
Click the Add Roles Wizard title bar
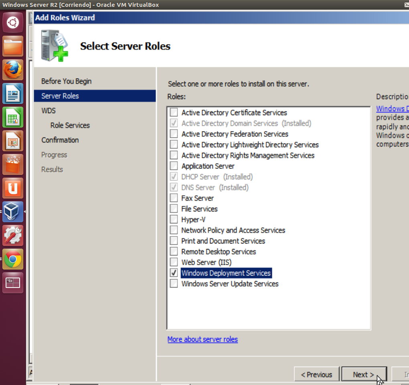[x=221, y=18]
